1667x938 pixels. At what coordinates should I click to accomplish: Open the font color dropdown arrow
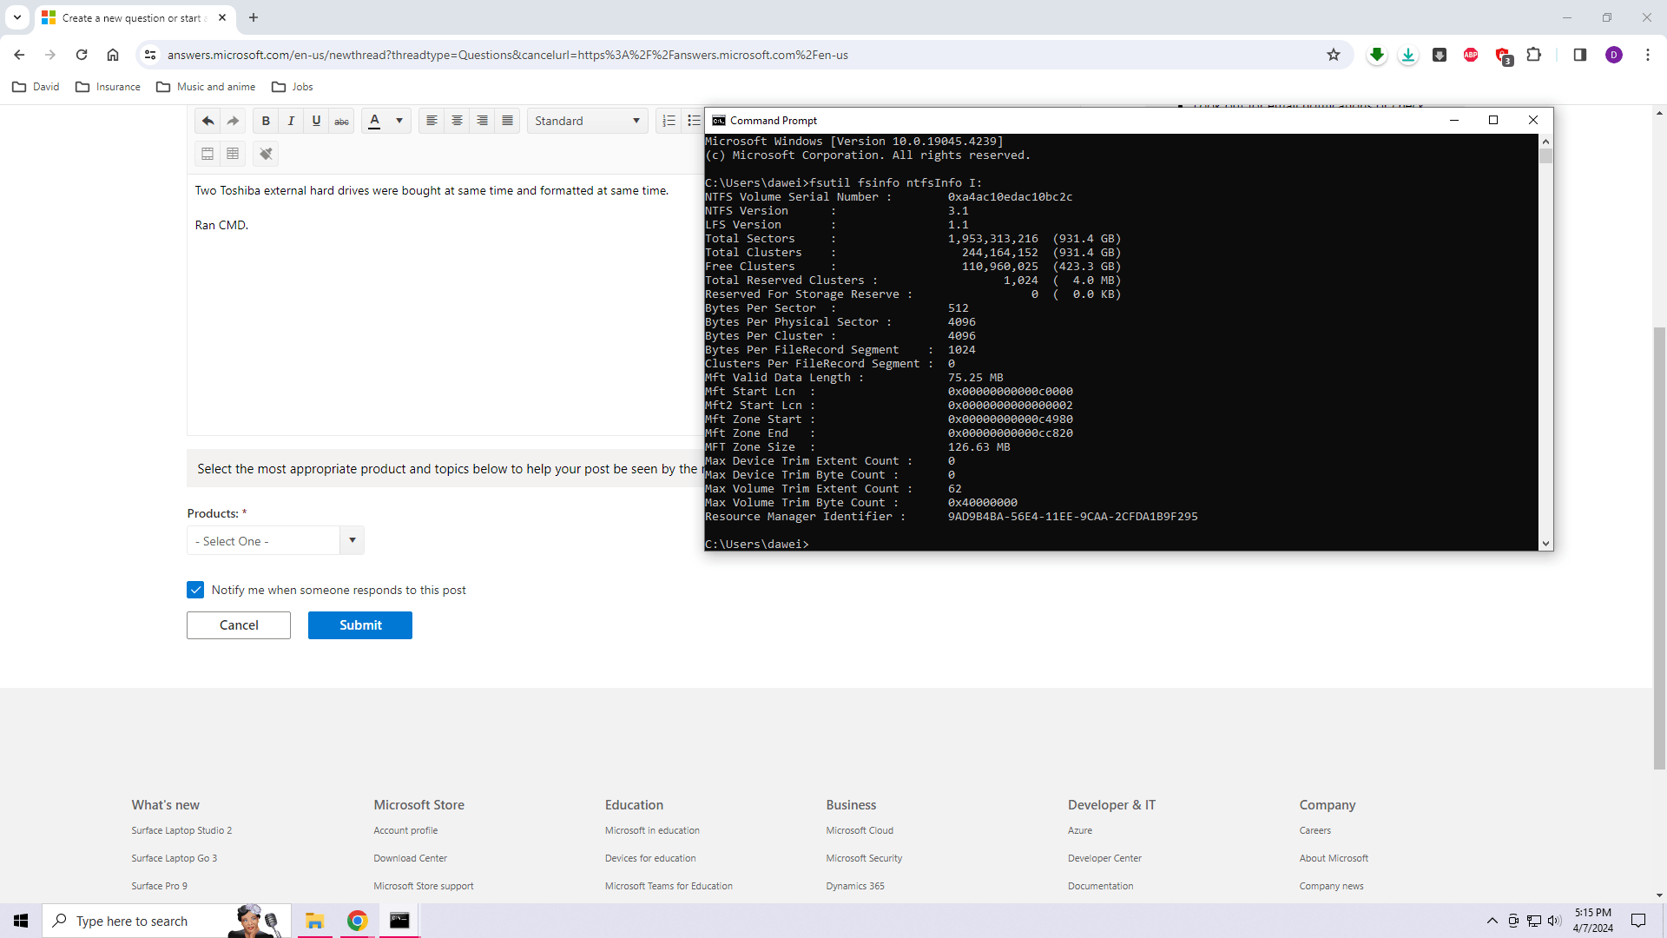click(399, 121)
